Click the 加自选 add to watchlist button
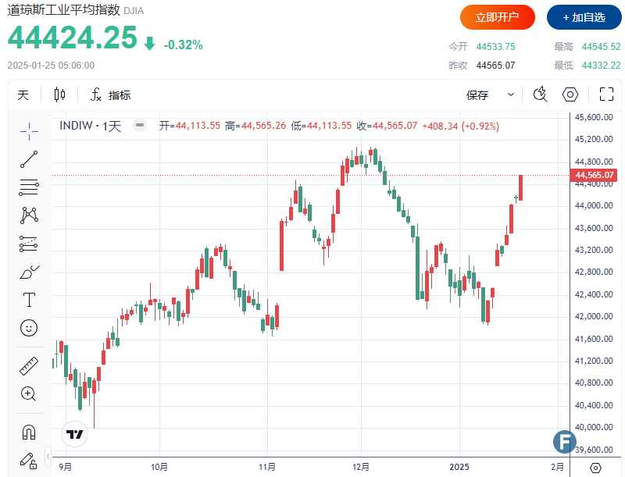 click(581, 16)
